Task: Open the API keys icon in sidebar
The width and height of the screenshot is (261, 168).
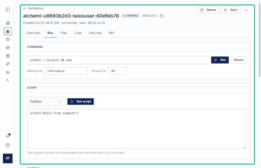Action: (x=8, y=64)
